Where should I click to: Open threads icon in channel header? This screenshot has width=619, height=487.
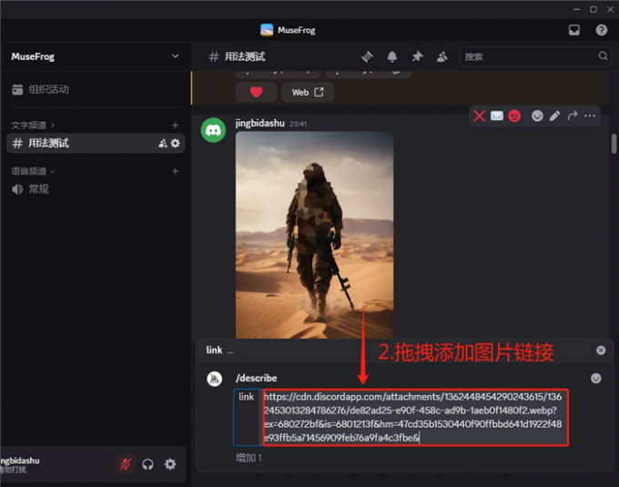tap(367, 56)
